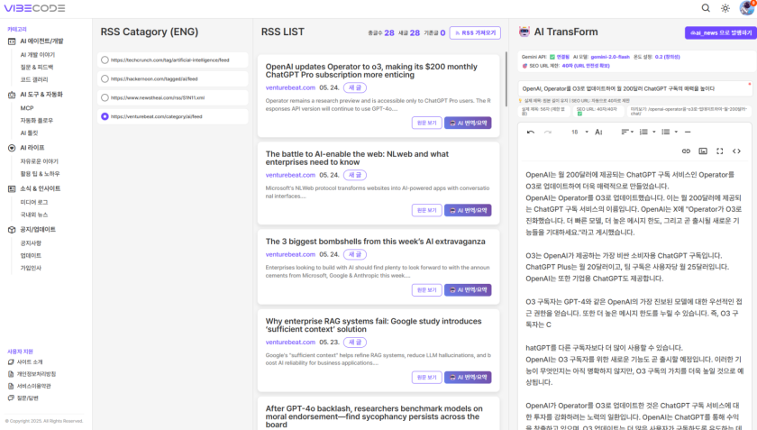Open the search icon in the header

point(706,8)
